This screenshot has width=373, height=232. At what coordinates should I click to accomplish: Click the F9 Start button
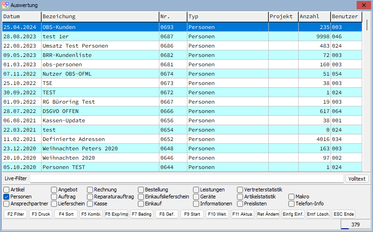click(192, 214)
